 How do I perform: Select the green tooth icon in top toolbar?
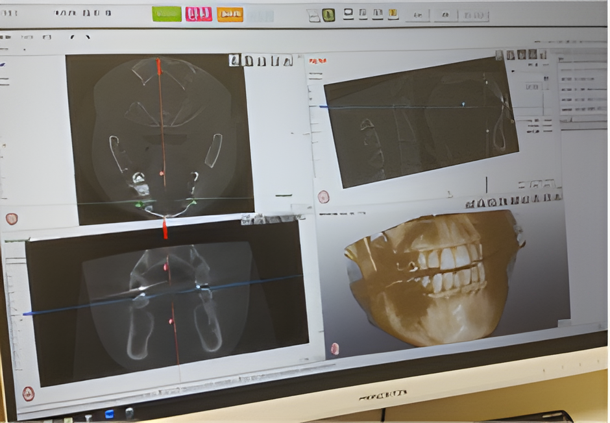click(x=328, y=15)
